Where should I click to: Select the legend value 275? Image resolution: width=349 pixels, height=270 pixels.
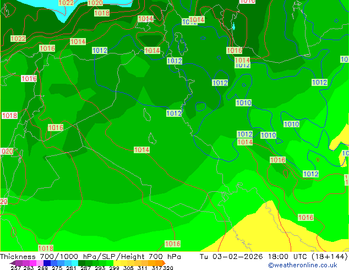pyautogui.click(x=57, y=268)
